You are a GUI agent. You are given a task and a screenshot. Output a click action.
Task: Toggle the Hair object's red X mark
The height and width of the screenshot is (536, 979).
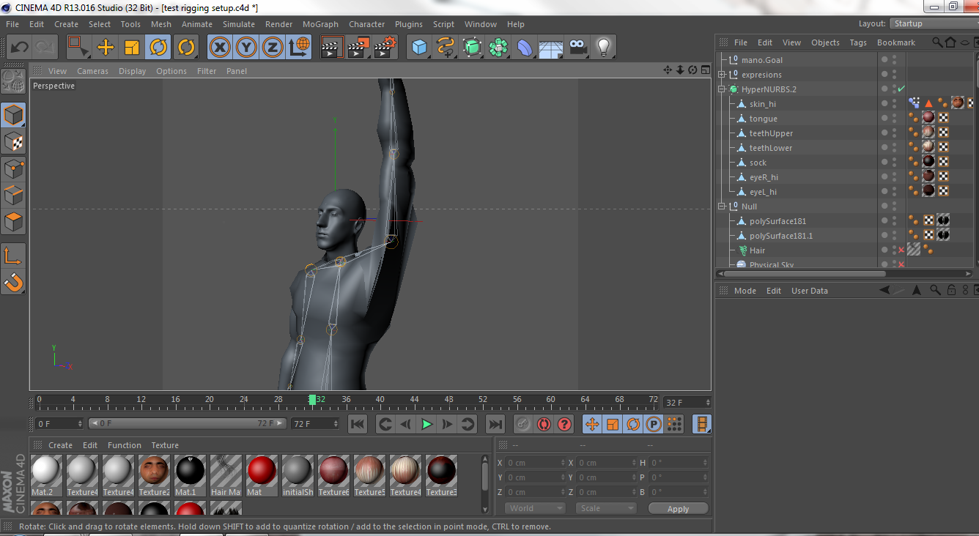[901, 250]
